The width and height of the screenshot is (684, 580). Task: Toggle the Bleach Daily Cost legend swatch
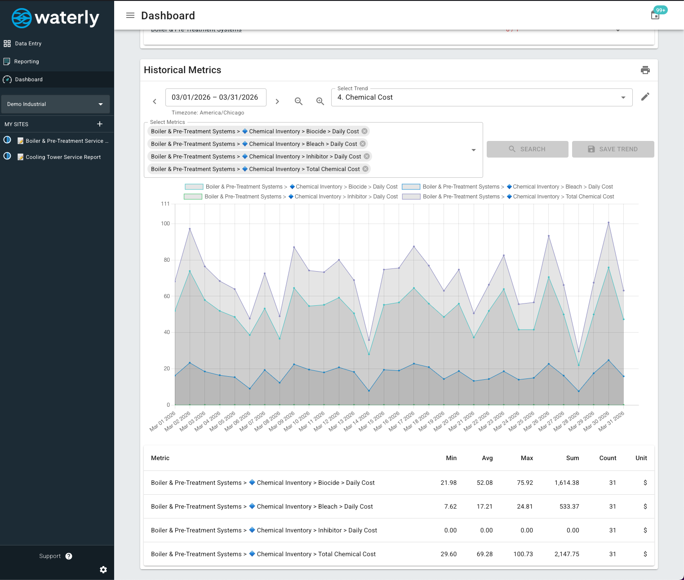point(411,187)
